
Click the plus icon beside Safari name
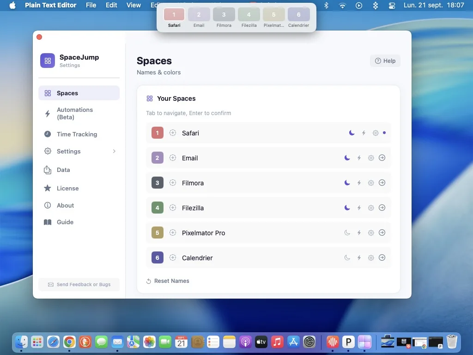pyautogui.click(x=173, y=133)
